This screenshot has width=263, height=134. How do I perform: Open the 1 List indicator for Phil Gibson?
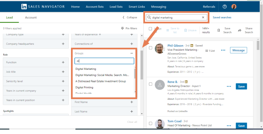(x=210, y=51)
